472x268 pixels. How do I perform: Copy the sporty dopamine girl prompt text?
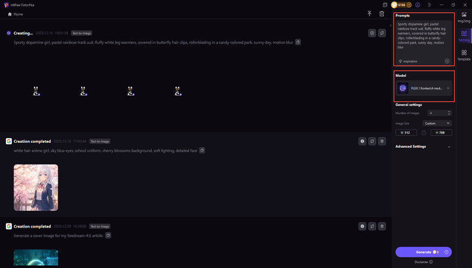tap(299, 42)
